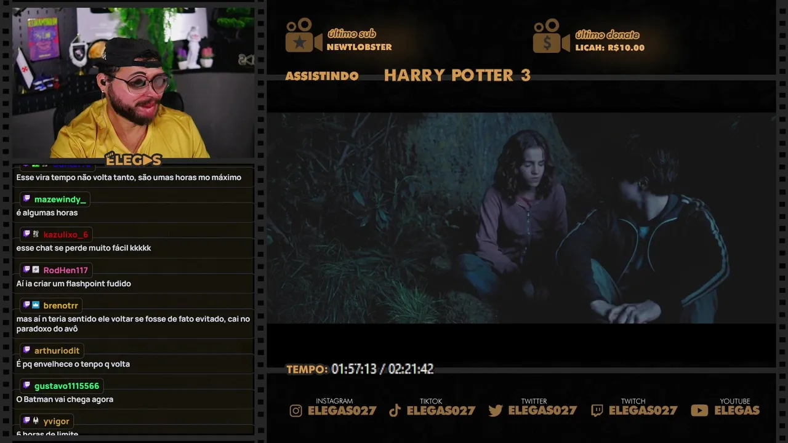Click the streamer webcam feed
Screen dimensions: 788x443
[x=134, y=82]
